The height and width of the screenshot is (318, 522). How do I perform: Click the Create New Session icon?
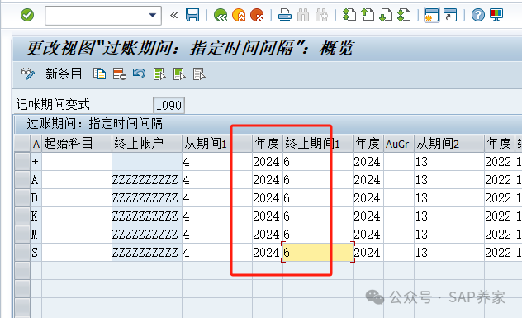(x=432, y=15)
